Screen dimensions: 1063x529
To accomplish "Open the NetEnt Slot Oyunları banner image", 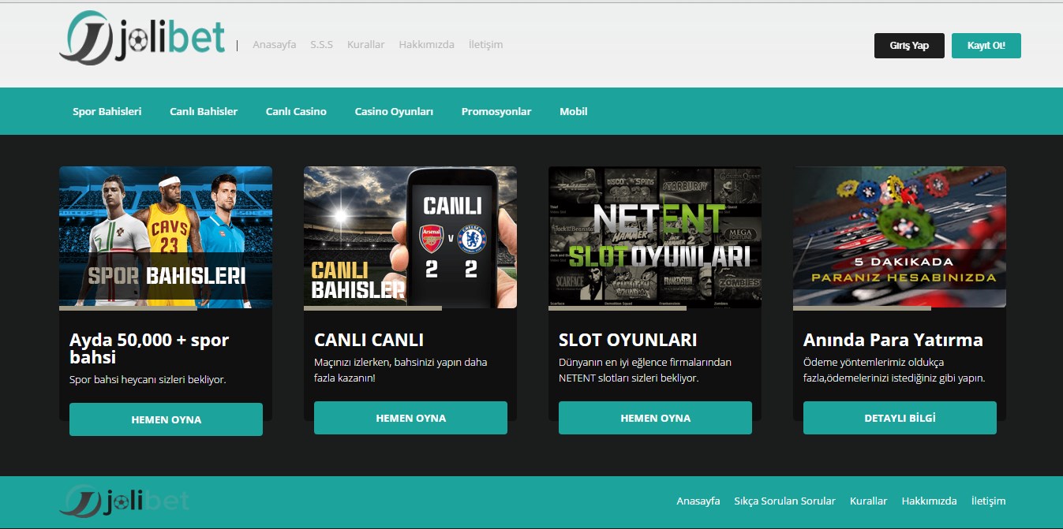I will [x=655, y=237].
